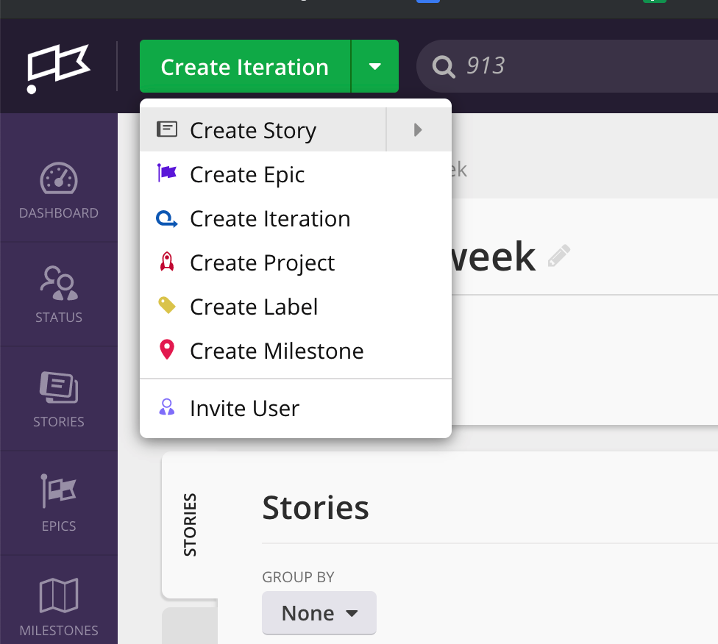Image resolution: width=718 pixels, height=644 pixels.
Task: Click the purple epic flag icon
Action: pos(167,173)
